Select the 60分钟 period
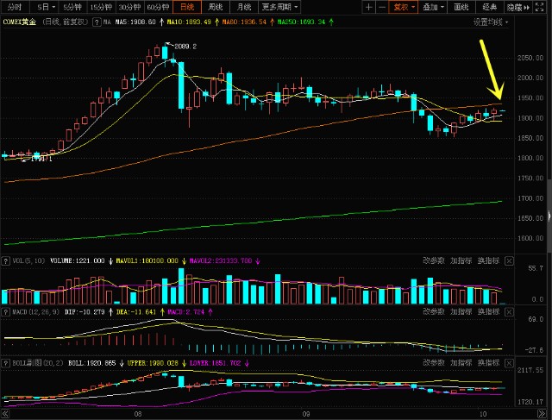Image resolution: width=552 pixels, height=420 pixels. (x=159, y=7)
